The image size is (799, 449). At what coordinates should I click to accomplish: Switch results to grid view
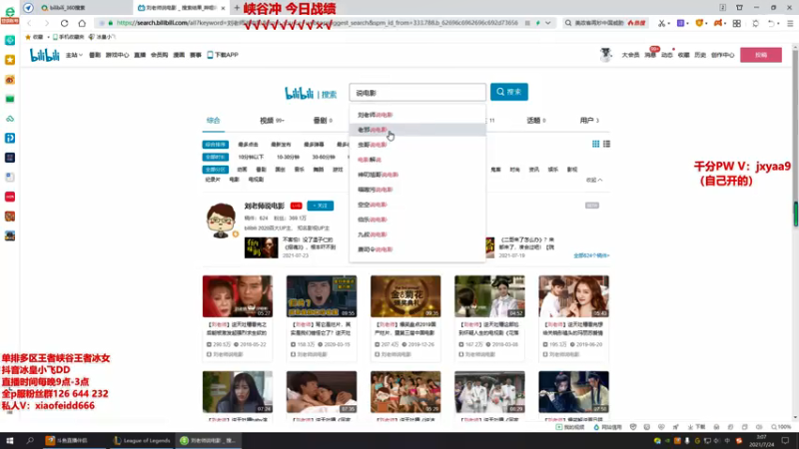click(595, 144)
